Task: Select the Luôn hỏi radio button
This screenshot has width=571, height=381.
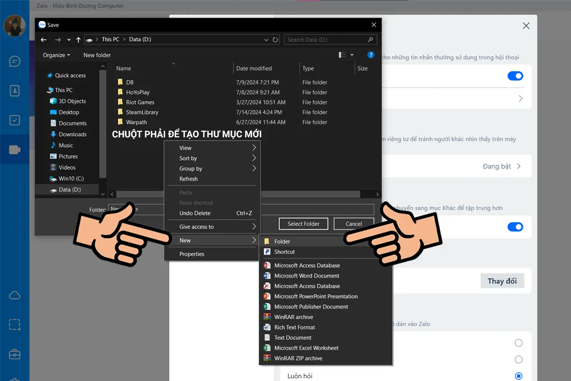Action: (519, 376)
